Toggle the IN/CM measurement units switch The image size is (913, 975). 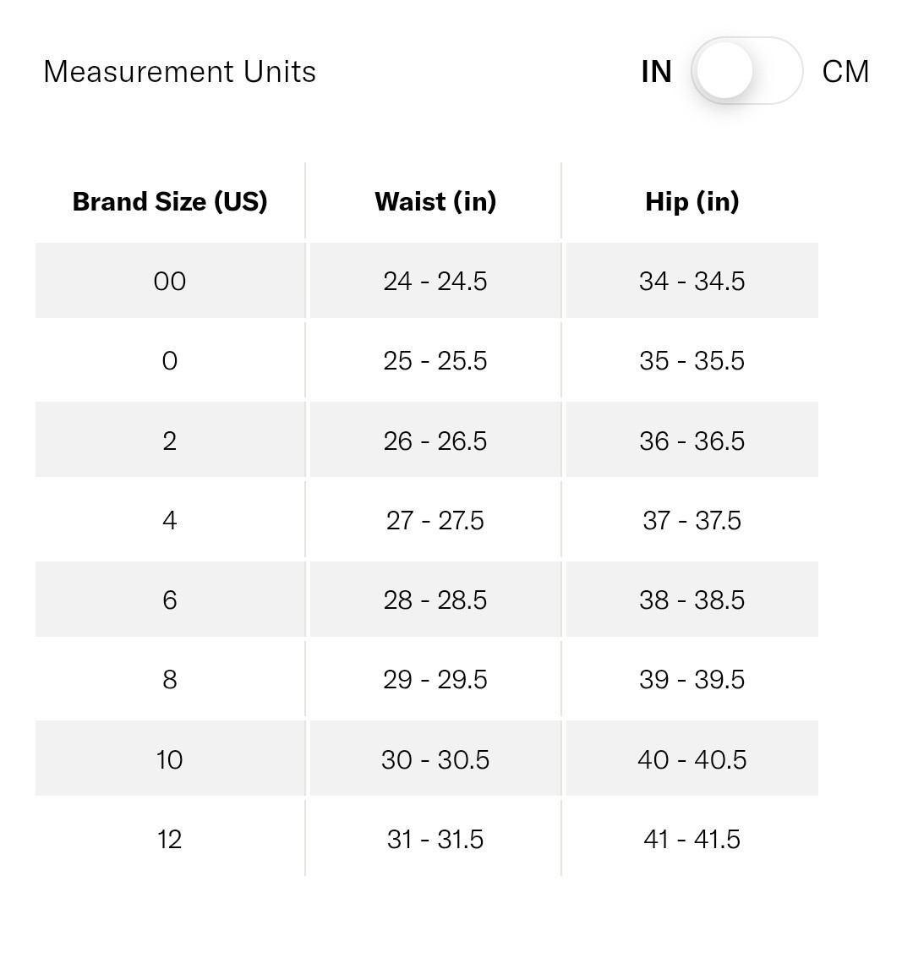coord(746,71)
